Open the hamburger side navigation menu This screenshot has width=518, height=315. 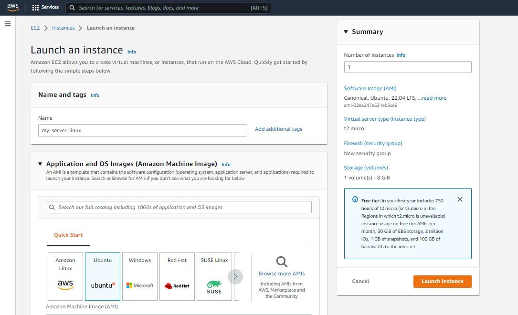[x=8, y=24]
